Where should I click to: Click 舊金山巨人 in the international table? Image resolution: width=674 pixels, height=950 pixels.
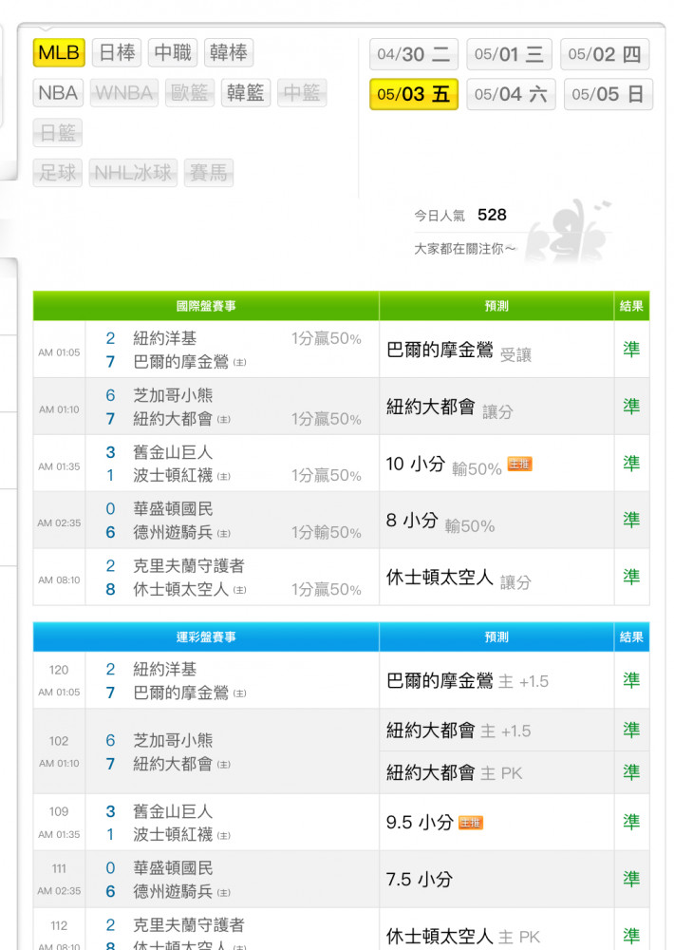173,452
